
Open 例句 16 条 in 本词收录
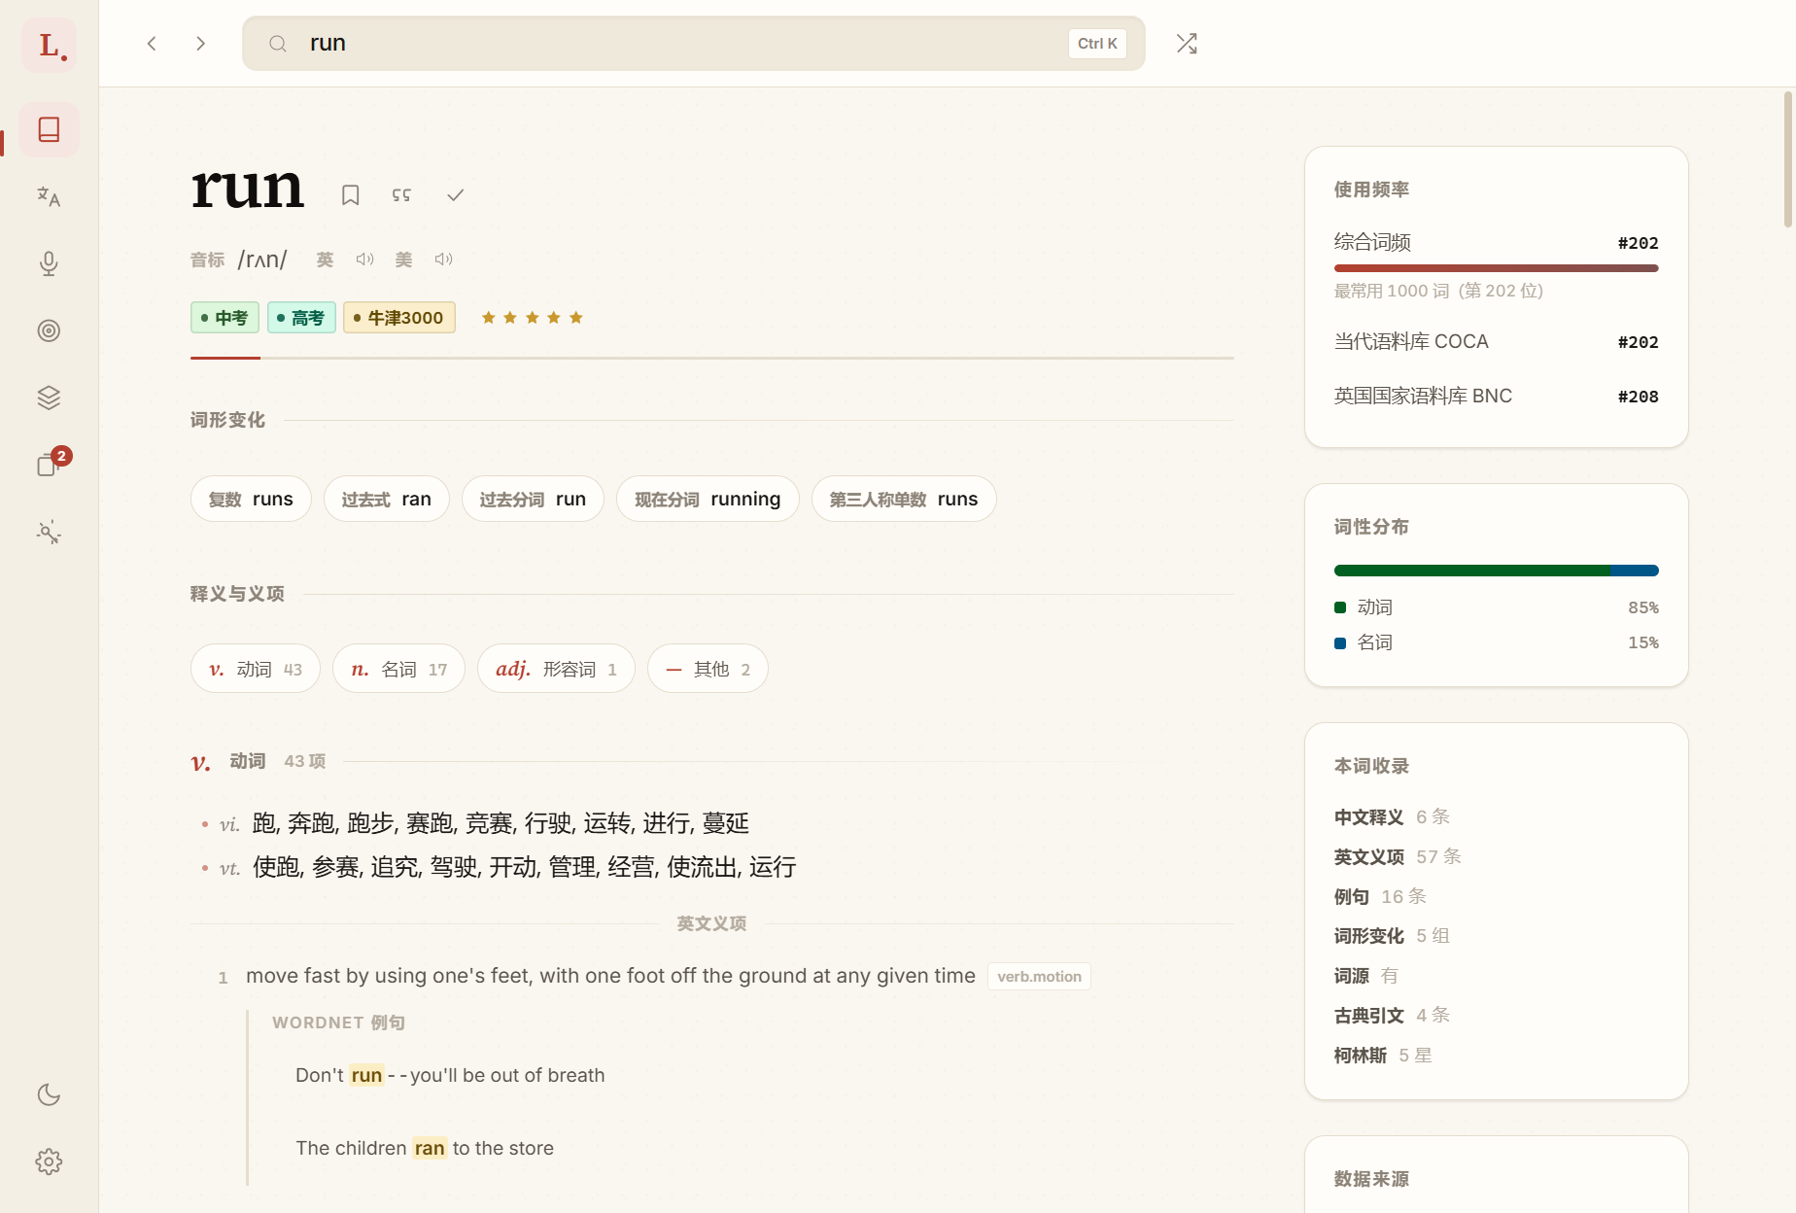[1380, 896]
